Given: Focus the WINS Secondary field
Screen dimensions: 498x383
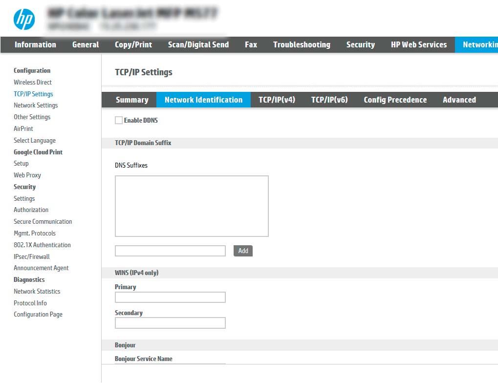Looking at the screenshot, I should tap(170, 323).
